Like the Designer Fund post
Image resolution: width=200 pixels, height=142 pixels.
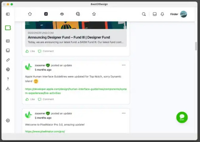(30, 51)
